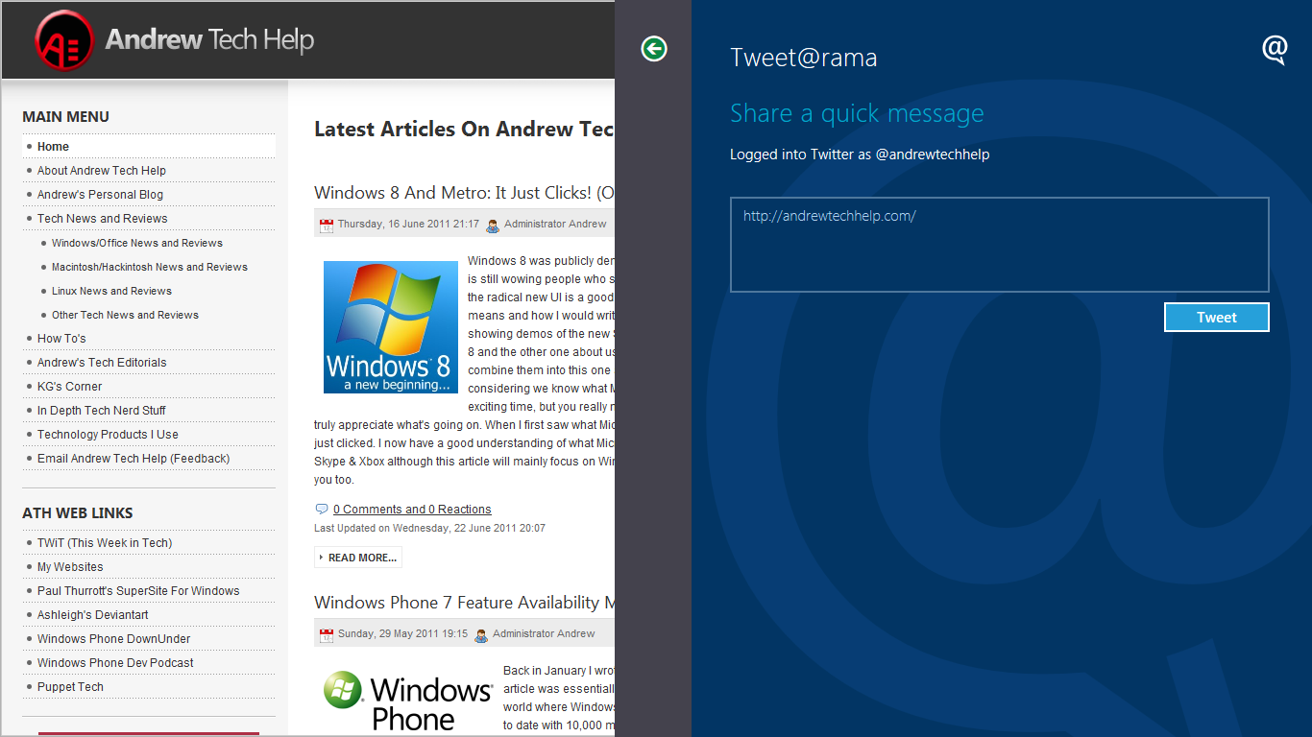Open the How To's menu item
This screenshot has width=1312, height=737.
coord(61,339)
